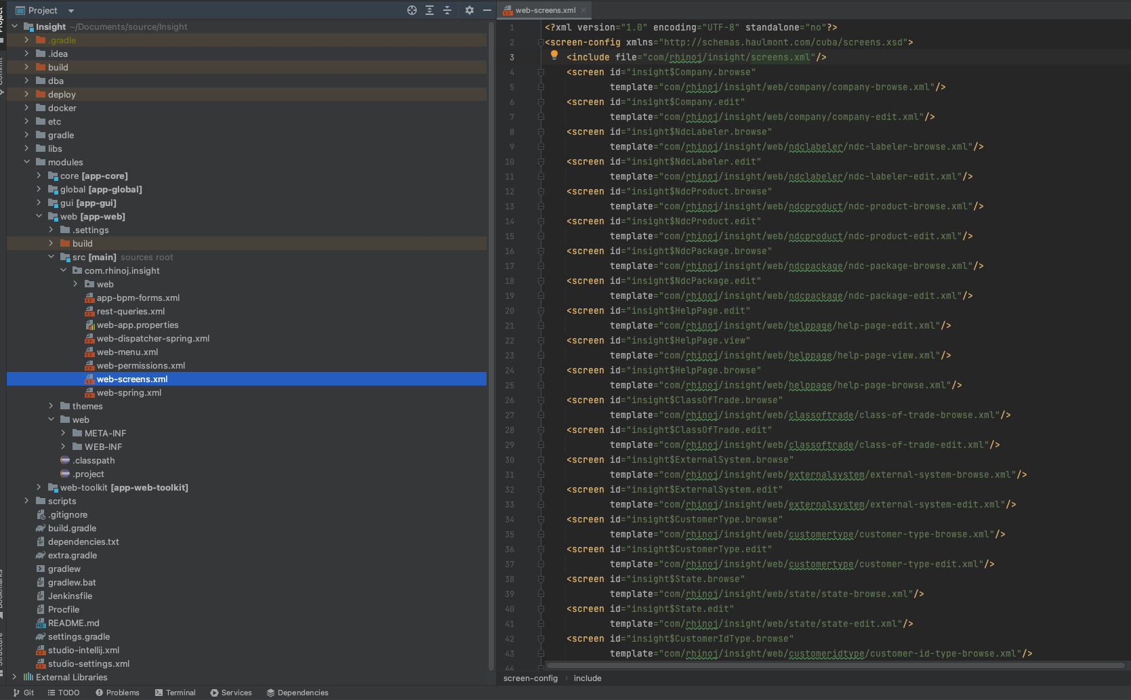Place cursor on insight$State.browse text

coord(685,579)
